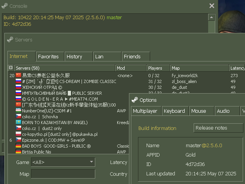Click Russian flag of CS-DREAM ZOMBIE CLASSIC
The height and width of the screenshot is (184, 245).
coord(18,81)
